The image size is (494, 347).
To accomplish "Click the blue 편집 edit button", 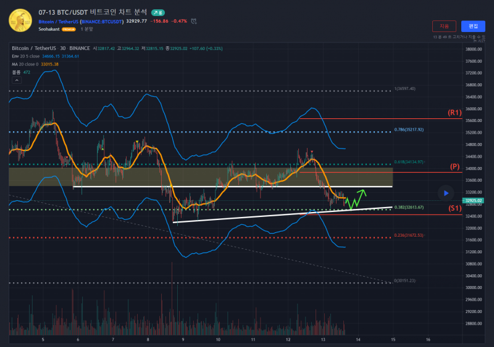I will [x=473, y=27].
